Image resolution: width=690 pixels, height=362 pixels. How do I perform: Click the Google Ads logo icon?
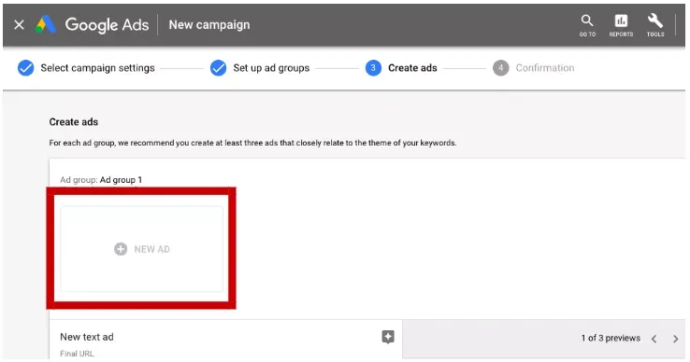point(45,24)
